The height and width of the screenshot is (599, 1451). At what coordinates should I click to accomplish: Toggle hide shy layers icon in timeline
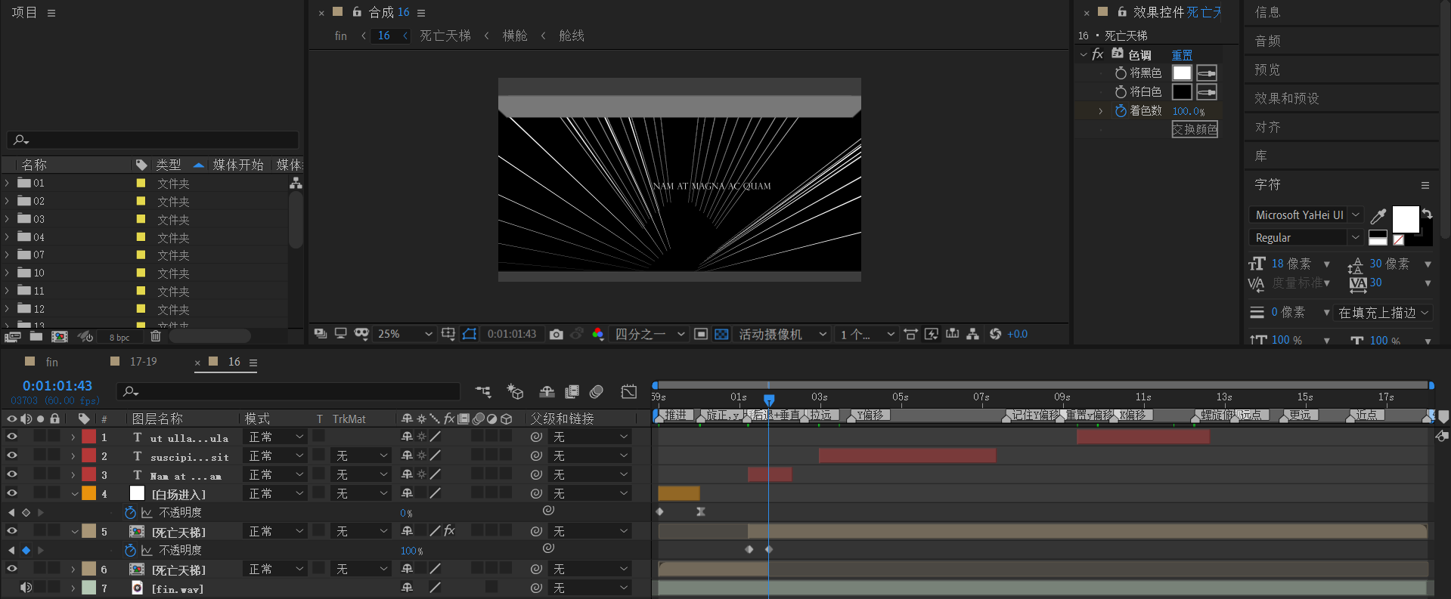(x=547, y=391)
